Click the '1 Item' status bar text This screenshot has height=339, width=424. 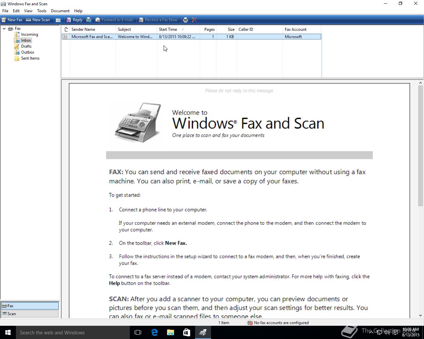click(224, 323)
